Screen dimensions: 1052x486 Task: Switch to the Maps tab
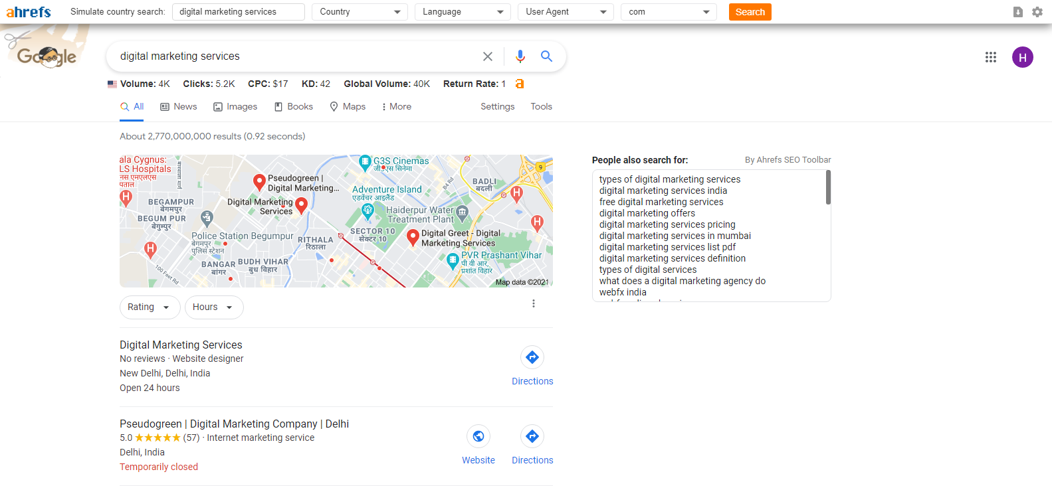[x=348, y=106]
